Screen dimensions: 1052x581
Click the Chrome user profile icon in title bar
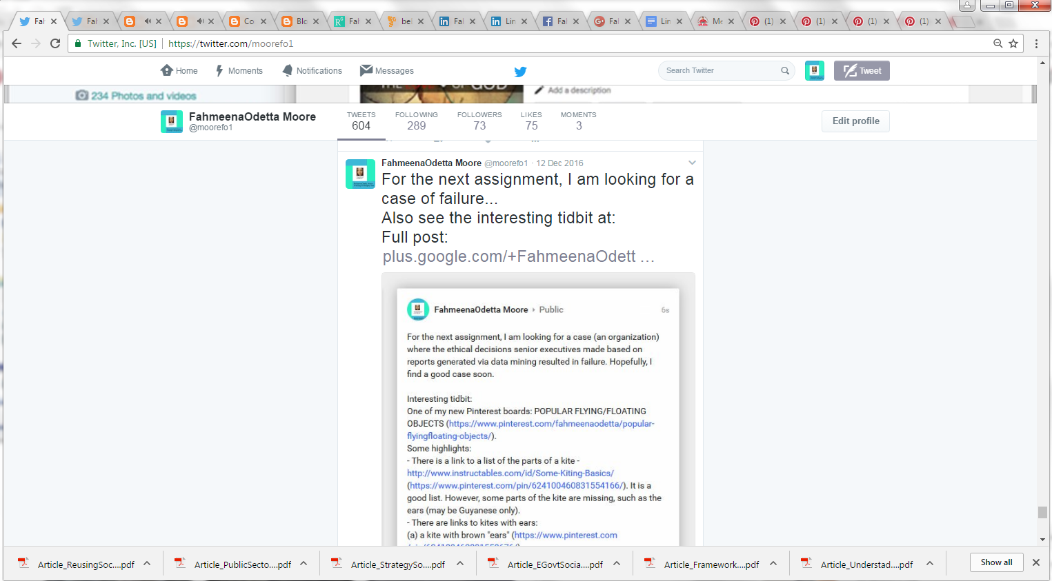(967, 6)
